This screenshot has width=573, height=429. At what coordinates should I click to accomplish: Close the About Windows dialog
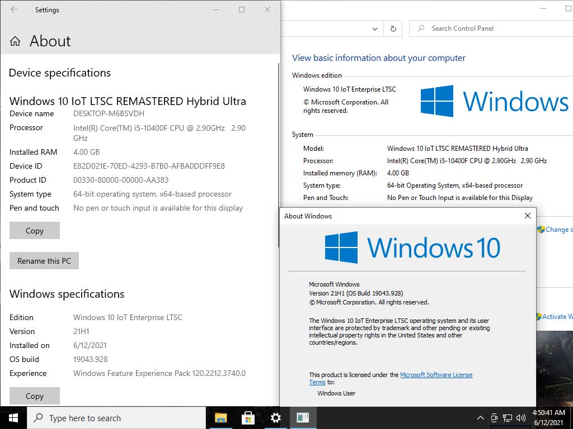click(x=527, y=216)
